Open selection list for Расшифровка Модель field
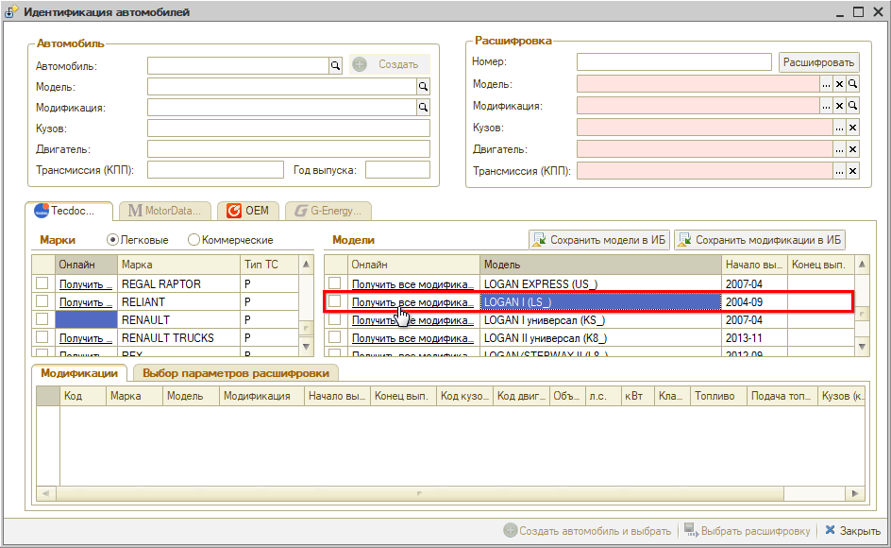The width and height of the screenshot is (891, 548). click(826, 84)
